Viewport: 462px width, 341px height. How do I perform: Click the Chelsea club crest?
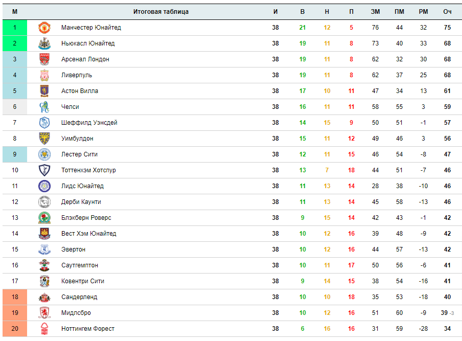click(44, 107)
